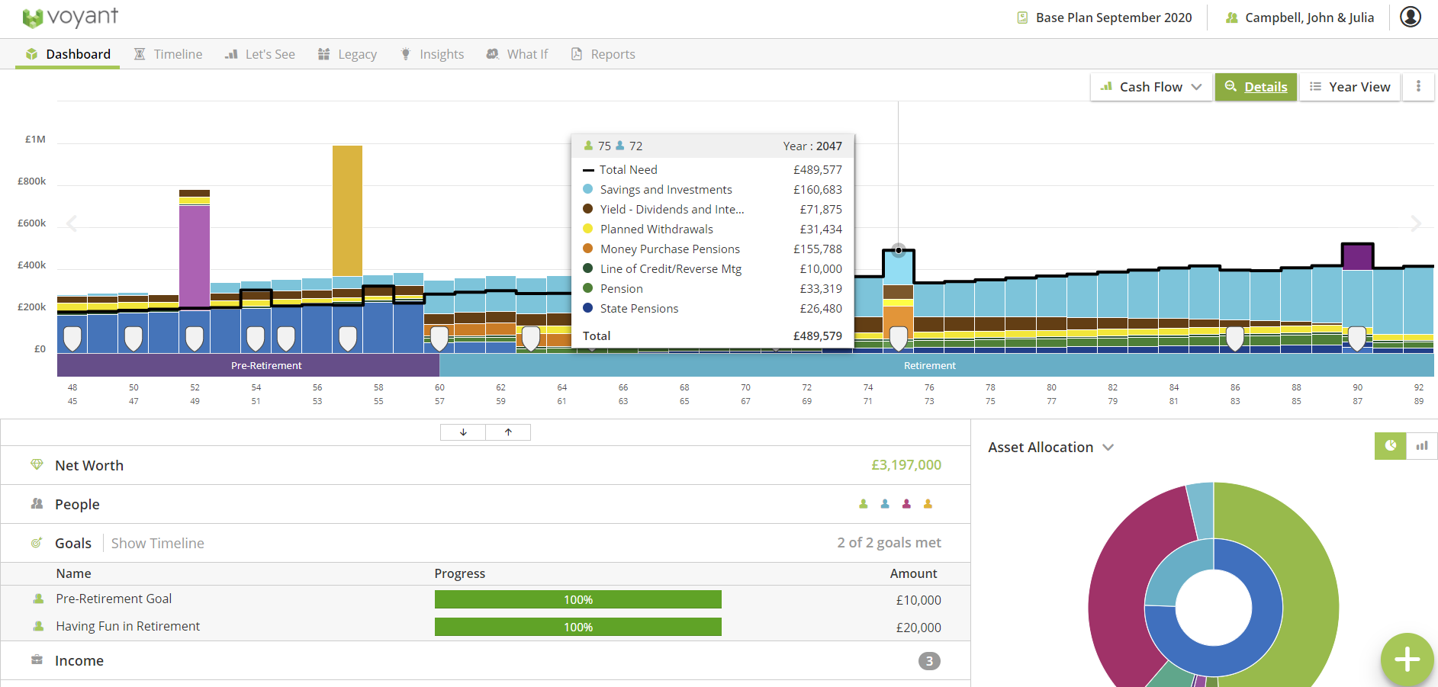This screenshot has height=687, width=1438.
Task: Expand the Asset Allocation dropdown
Action: pos(1050,448)
